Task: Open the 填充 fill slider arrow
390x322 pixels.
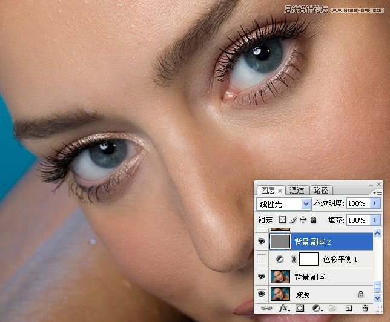Action: (375, 220)
